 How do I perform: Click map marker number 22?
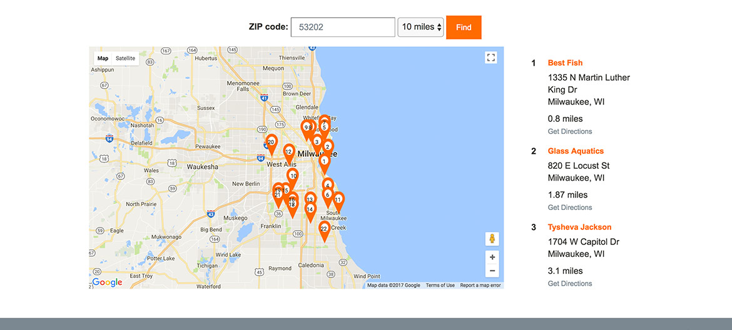tap(323, 230)
